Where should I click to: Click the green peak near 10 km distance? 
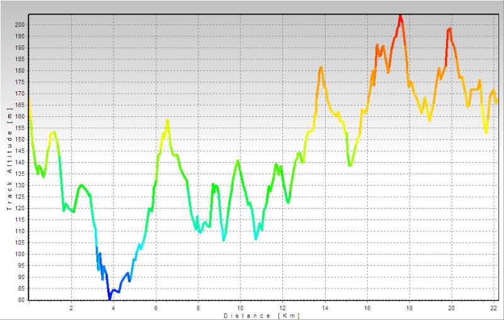pyautogui.click(x=238, y=160)
